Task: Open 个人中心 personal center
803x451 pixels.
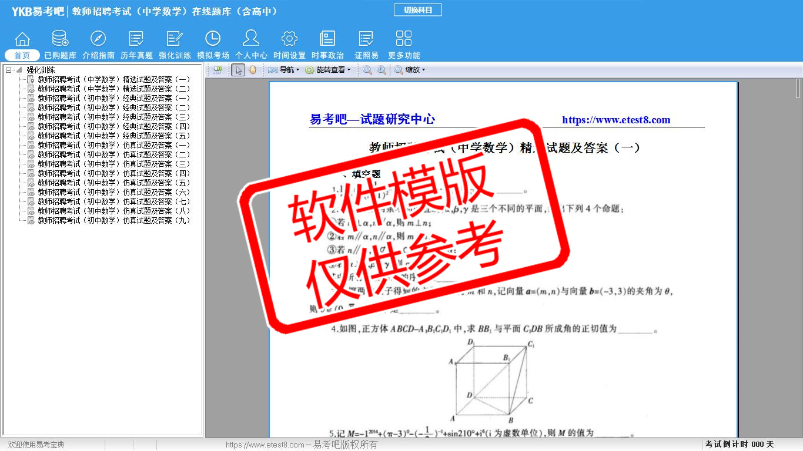Action: [251, 45]
